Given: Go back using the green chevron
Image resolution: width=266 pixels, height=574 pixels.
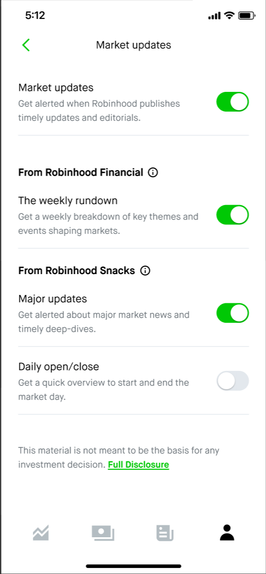Looking at the screenshot, I should pos(26,45).
